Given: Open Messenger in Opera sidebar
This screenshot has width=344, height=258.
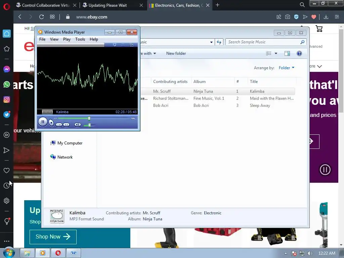Looking at the screenshot, I should coord(7,69).
